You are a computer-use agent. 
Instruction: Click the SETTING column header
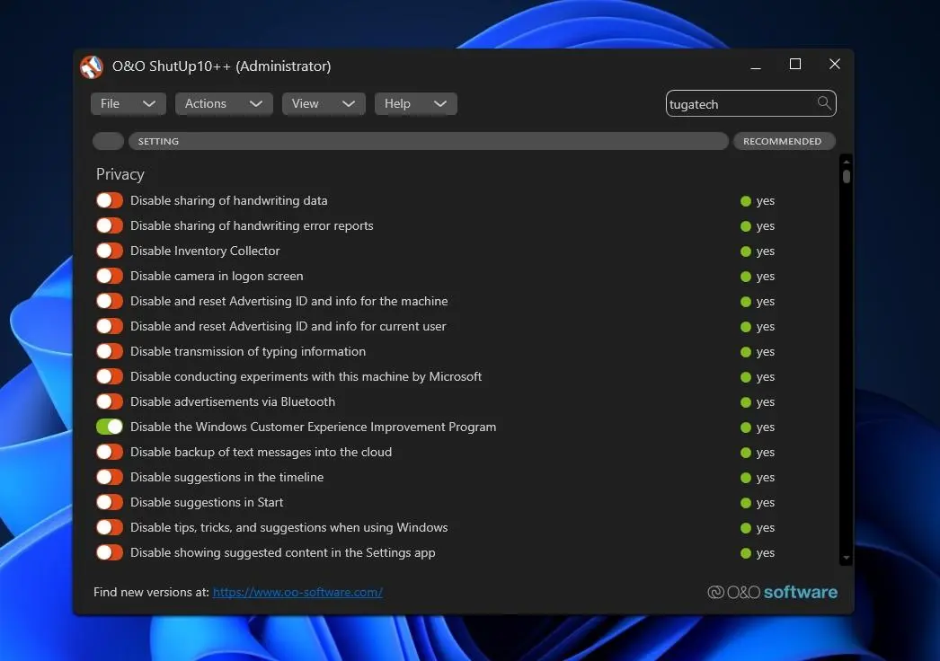click(429, 141)
